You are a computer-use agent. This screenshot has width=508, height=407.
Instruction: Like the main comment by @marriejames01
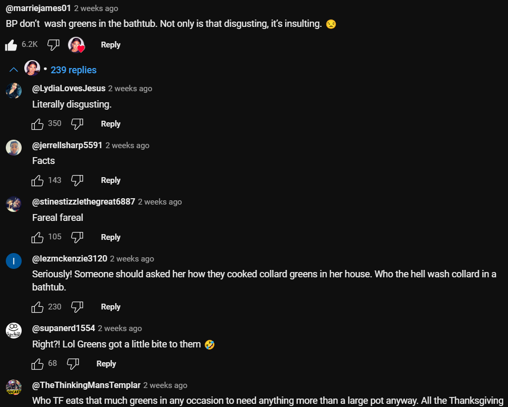(x=11, y=45)
